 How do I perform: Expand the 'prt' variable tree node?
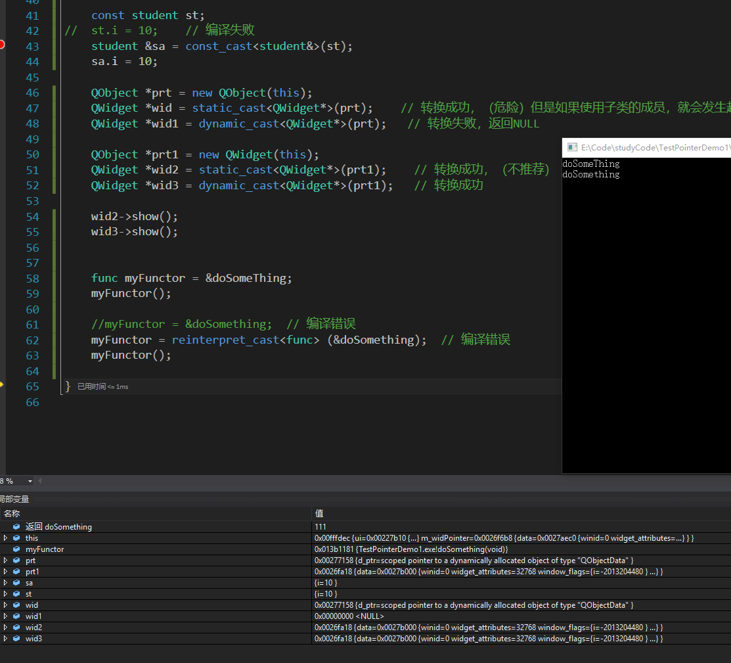tap(5, 560)
